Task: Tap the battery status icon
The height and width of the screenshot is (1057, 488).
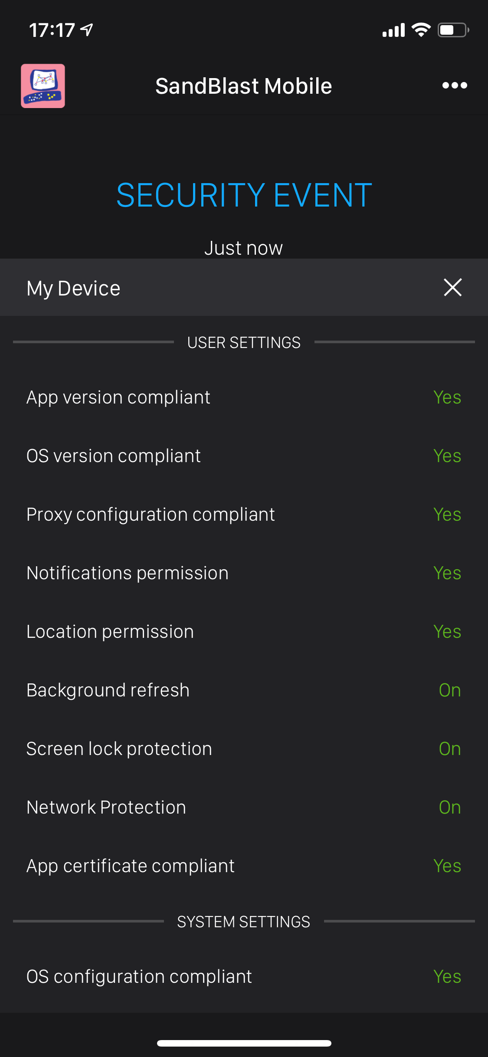Action: [x=453, y=30]
